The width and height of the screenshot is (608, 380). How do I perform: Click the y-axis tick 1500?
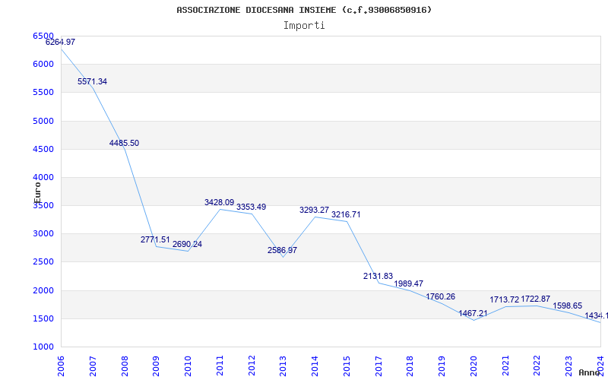43,318
